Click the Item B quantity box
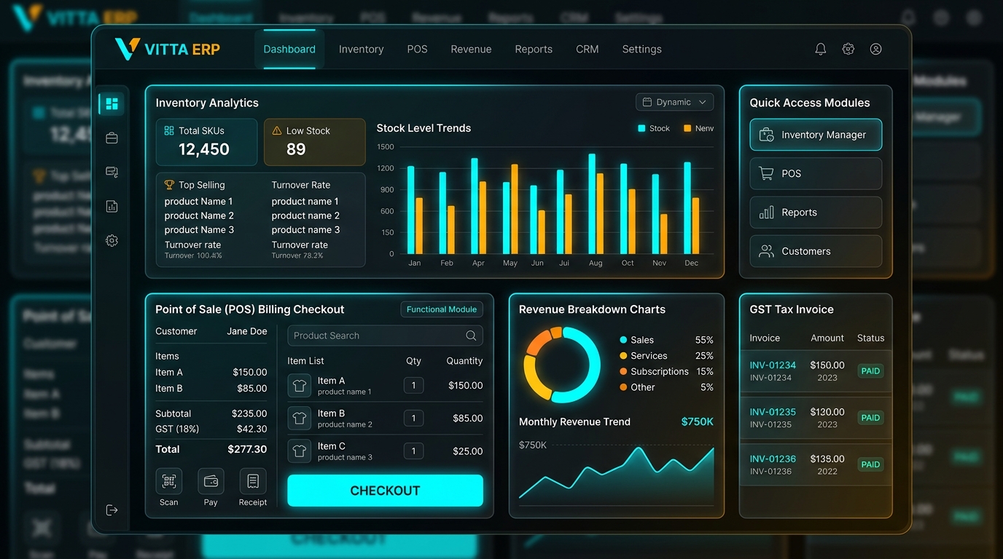Image resolution: width=1003 pixels, height=559 pixels. point(413,418)
